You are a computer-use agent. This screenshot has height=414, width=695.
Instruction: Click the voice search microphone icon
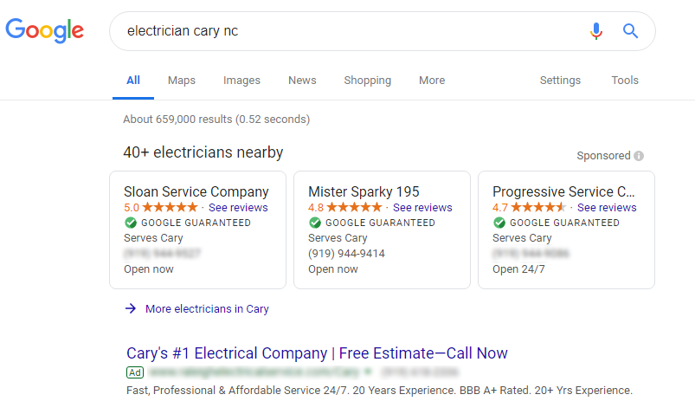(596, 31)
